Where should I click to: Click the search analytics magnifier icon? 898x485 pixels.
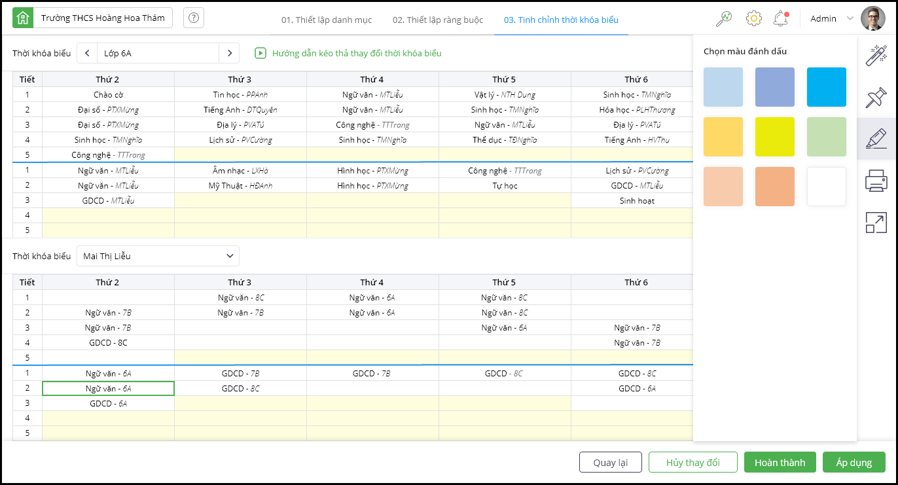[x=724, y=18]
